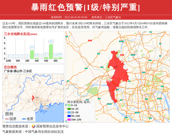Click the 暴雨红色预警 title banner
172x135 pixels.
86,7
